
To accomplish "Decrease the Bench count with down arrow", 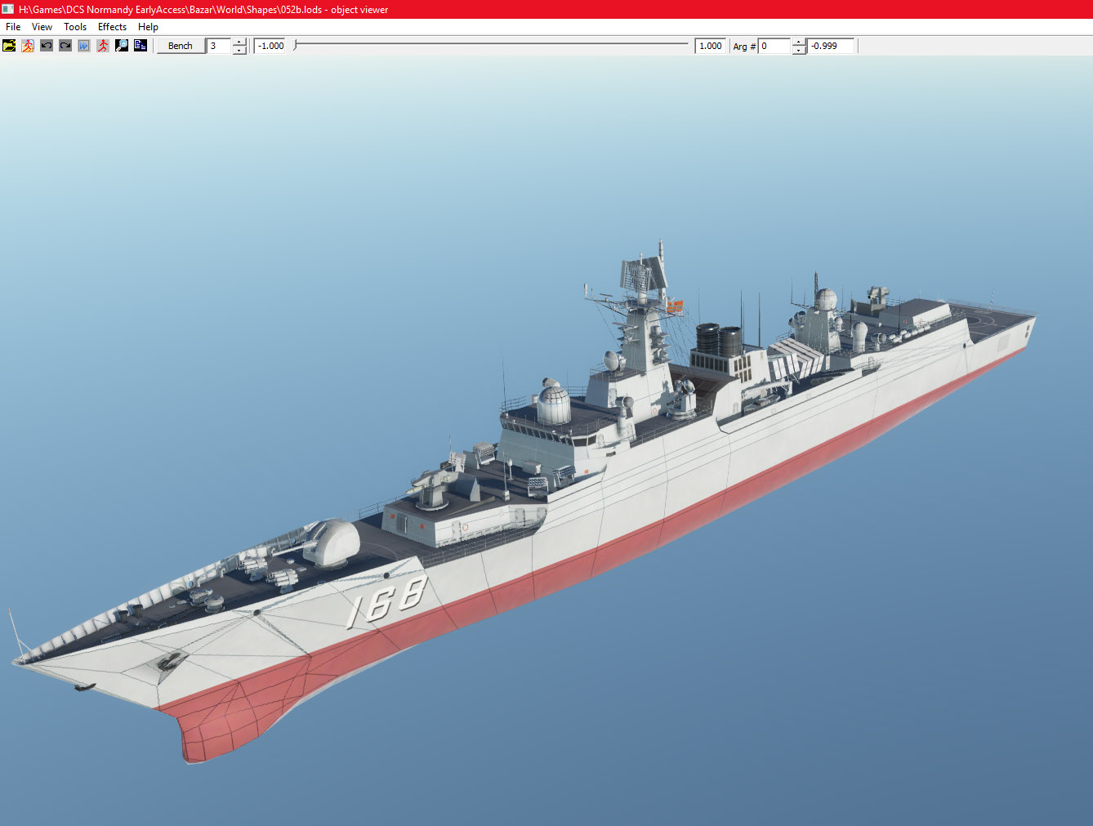I will click(x=239, y=51).
